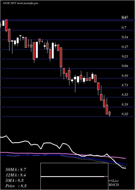Click the 9.37 price axis label
This screenshot has height=190, width=135.
(x=125, y=47)
